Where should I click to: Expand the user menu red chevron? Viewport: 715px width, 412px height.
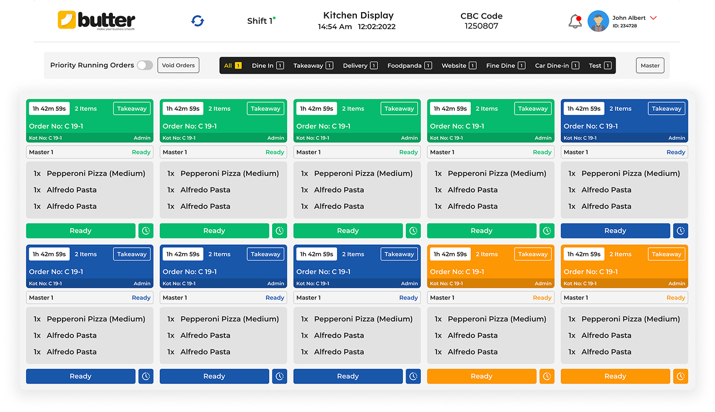[x=653, y=18]
